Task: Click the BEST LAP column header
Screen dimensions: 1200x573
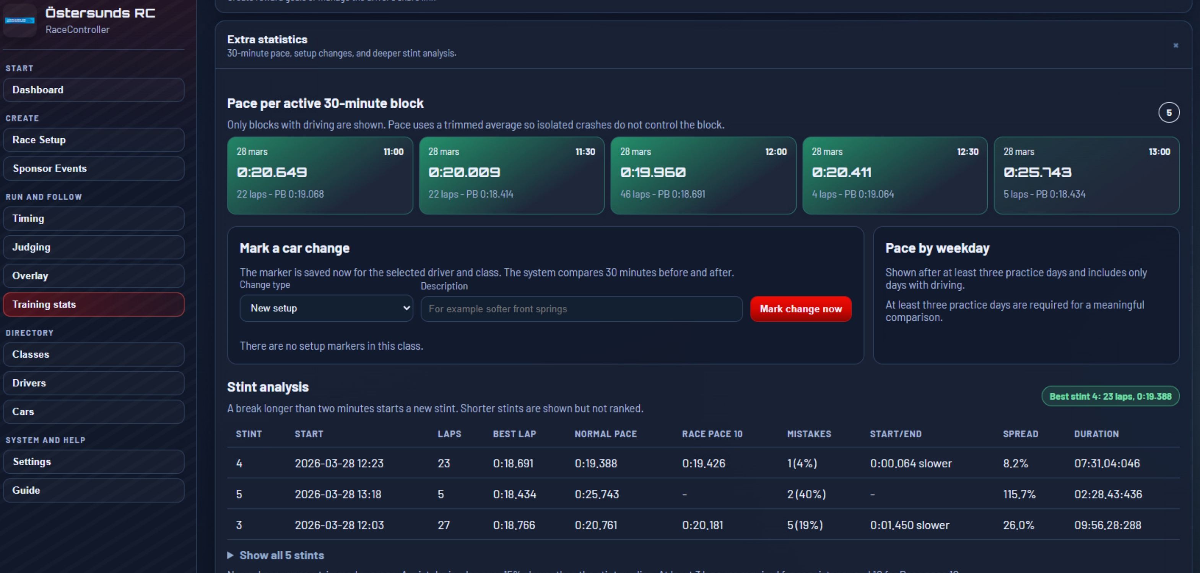Action: pos(515,434)
